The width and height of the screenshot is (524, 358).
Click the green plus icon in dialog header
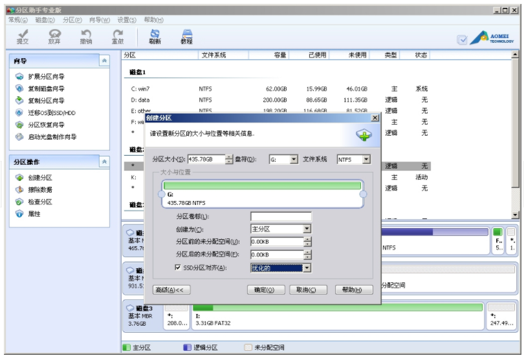(x=364, y=135)
